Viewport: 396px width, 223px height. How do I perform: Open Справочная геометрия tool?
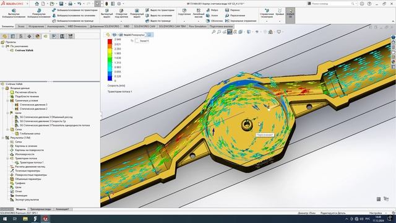click(267, 14)
